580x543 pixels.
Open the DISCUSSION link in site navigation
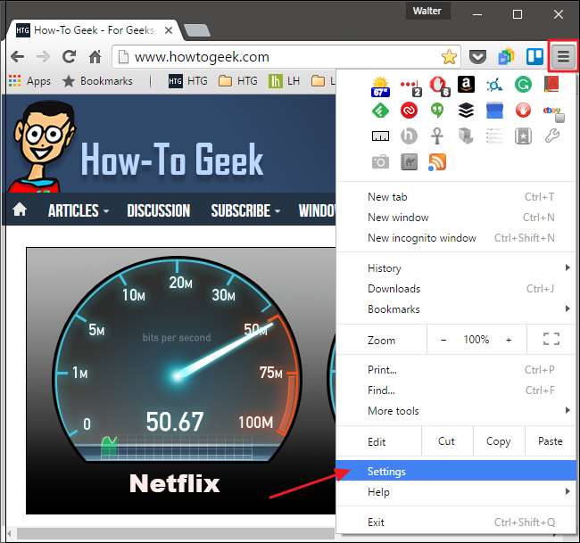158,210
